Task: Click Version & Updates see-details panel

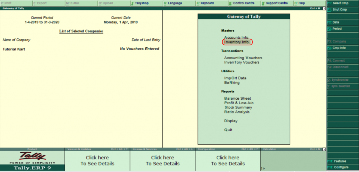Action: coord(97,161)
